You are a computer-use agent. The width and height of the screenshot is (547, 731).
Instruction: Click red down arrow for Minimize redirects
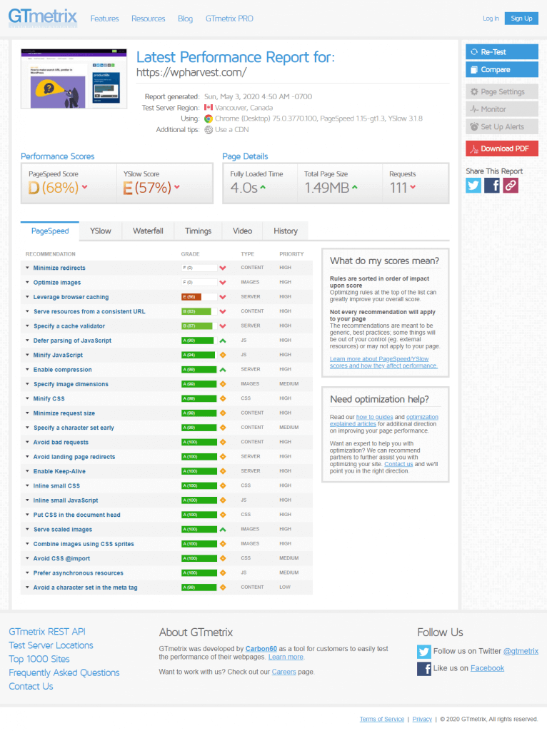pos(223,268)
